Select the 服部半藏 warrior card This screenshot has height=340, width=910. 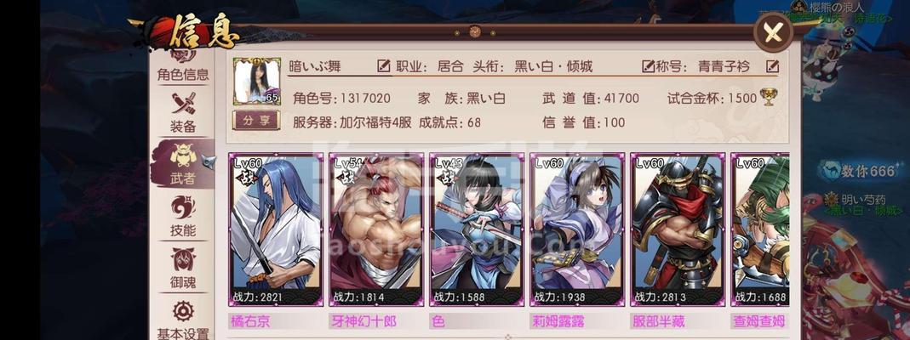click(x=678, y=229)
